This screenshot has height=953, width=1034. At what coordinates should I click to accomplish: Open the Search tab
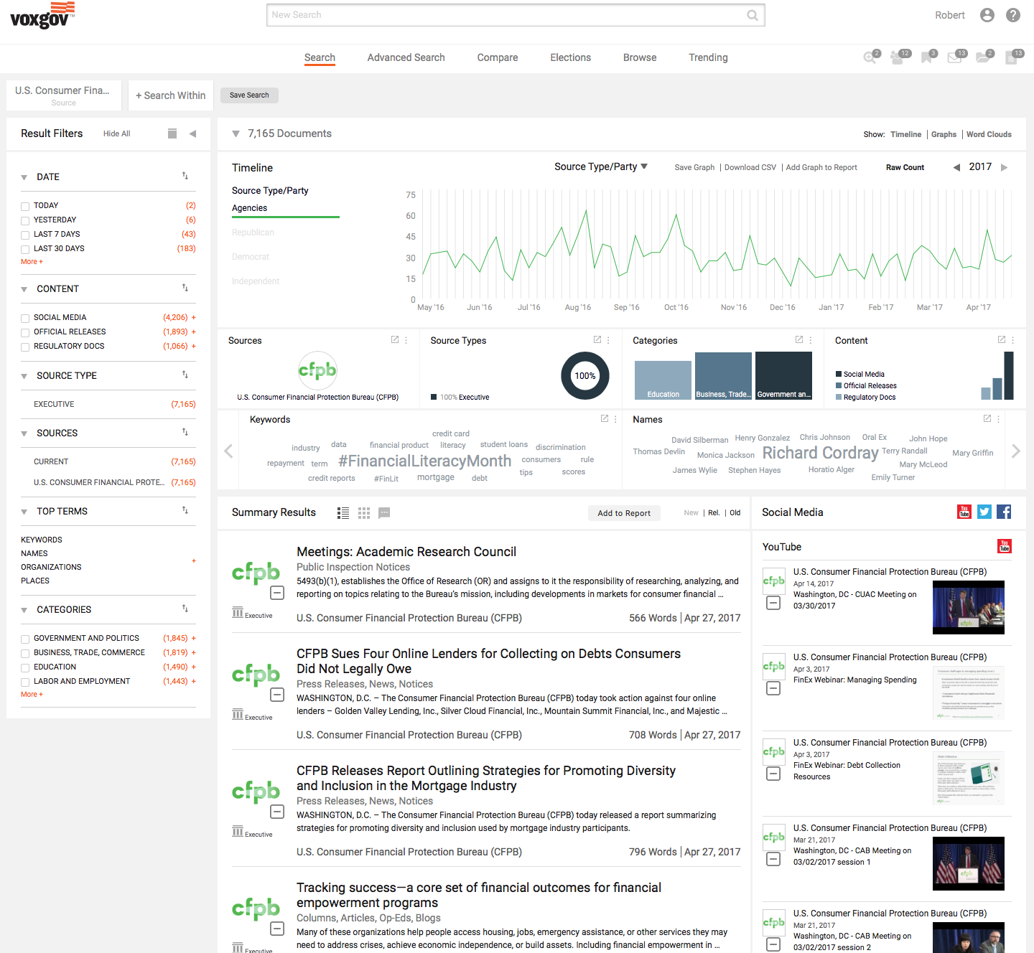[x=320, y=57]
